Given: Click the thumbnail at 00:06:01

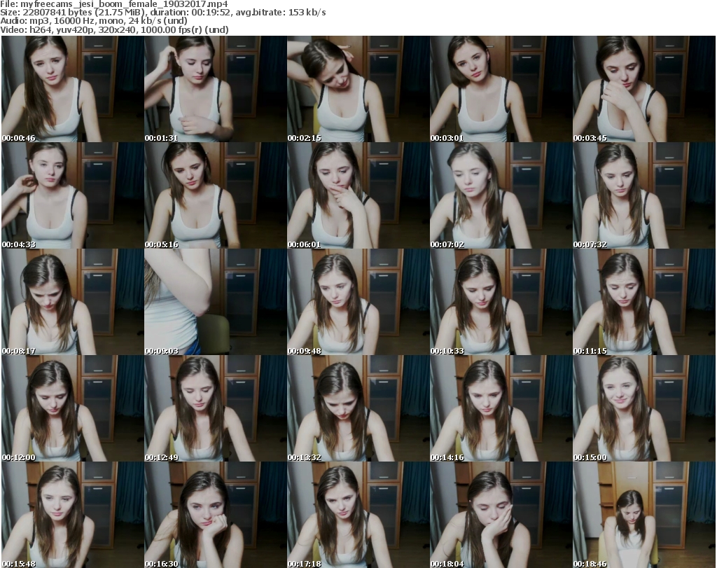Looking at the screenshot, I should point(358,195).
